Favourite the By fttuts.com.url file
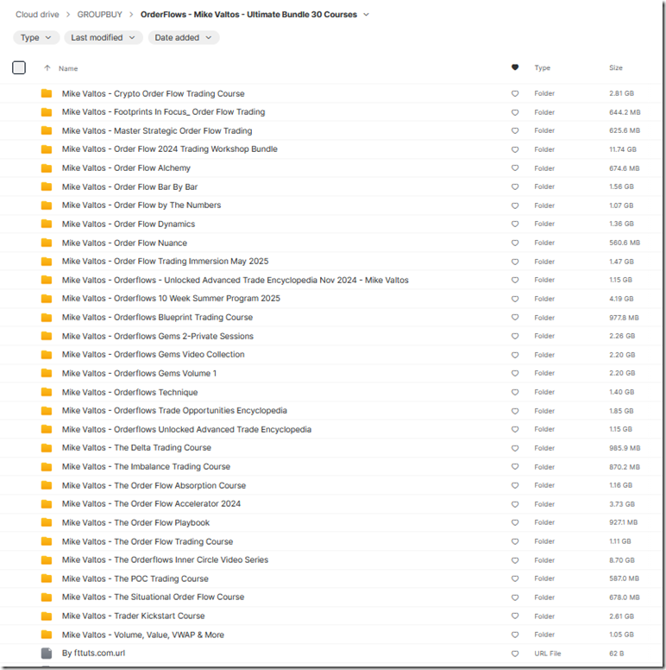 click(x=515, y=654)
